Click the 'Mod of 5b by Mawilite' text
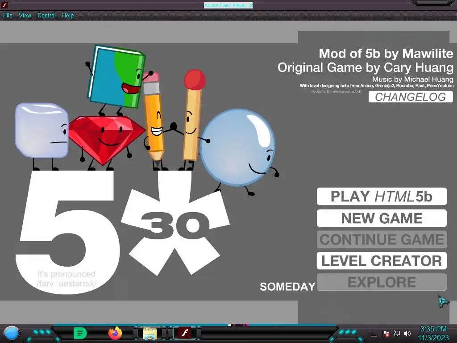 click(386, 54)
